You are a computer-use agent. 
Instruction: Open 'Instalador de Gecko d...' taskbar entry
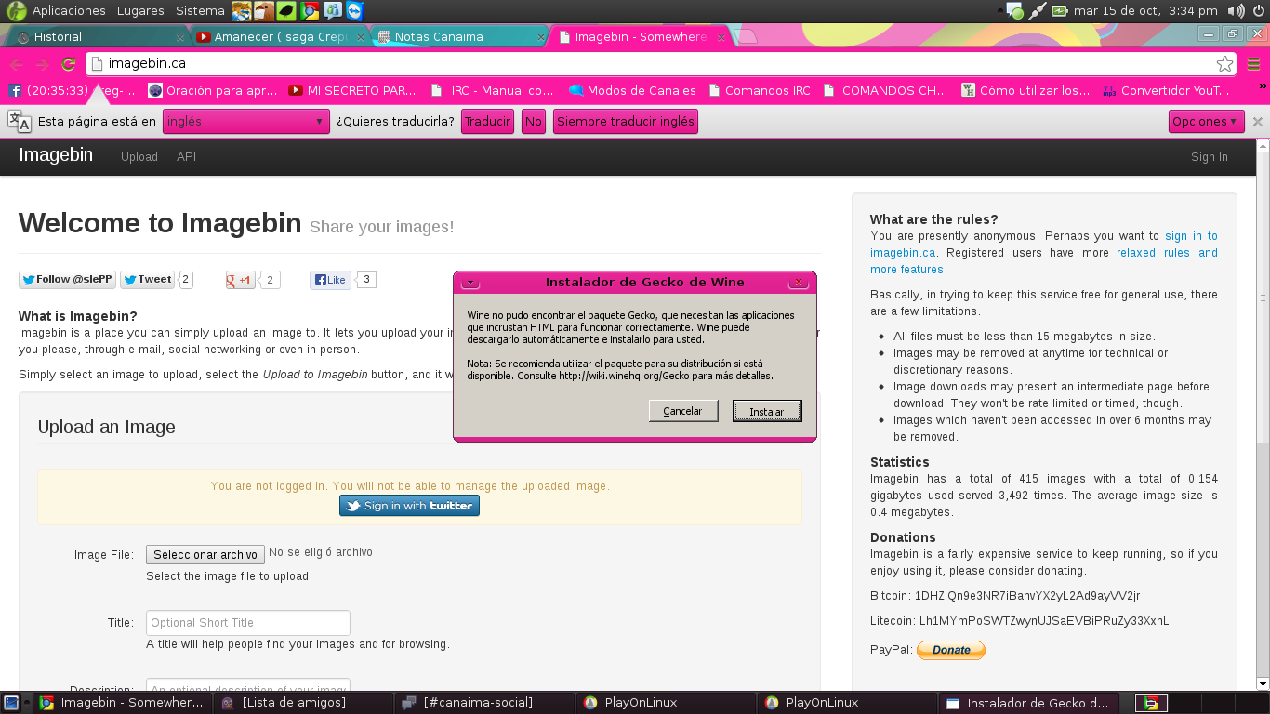pyautogui.click(x=1028, y=703)
